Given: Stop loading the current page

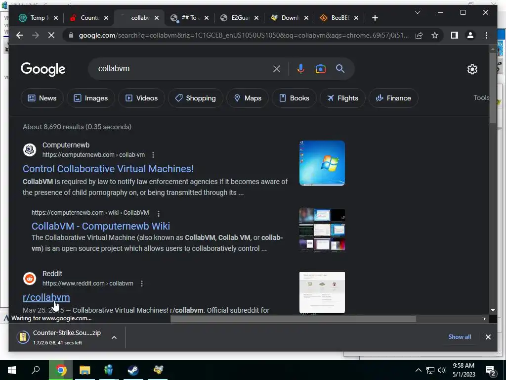Looking at the screenshot, I should 51,35.
